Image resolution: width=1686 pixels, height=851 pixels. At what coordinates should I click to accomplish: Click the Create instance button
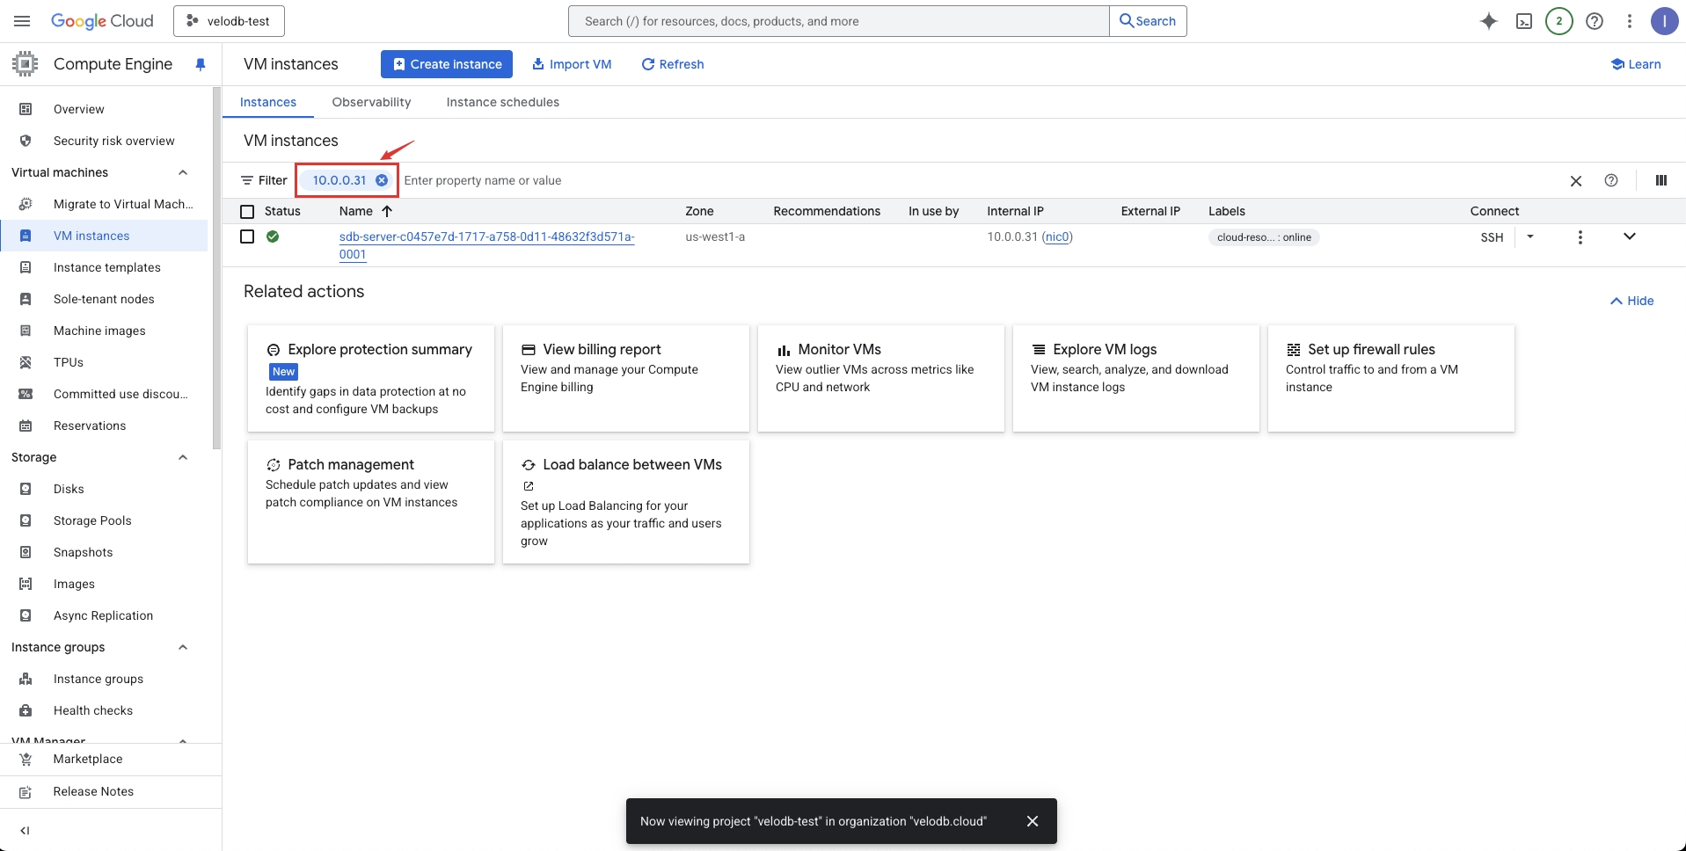(x=447, y=64)
